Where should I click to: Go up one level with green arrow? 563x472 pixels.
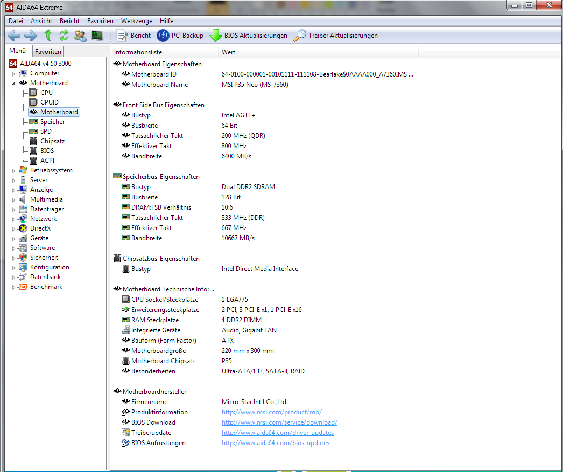[x=48, y=36]
